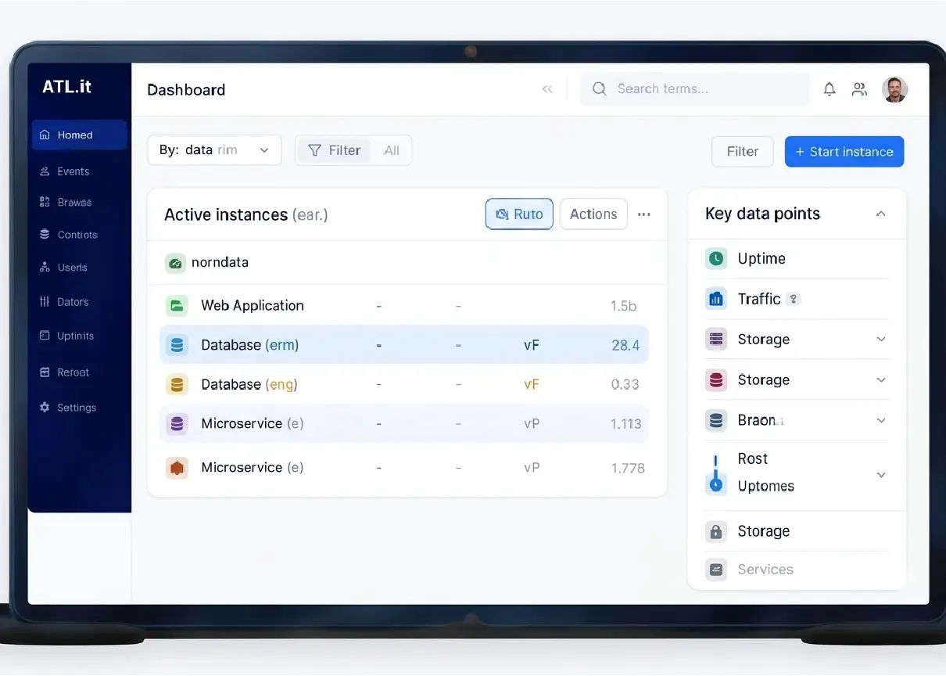The width and height of the screenshot is (946, 676).
Task: Click the 1.113 value
Action: point(626,424)
